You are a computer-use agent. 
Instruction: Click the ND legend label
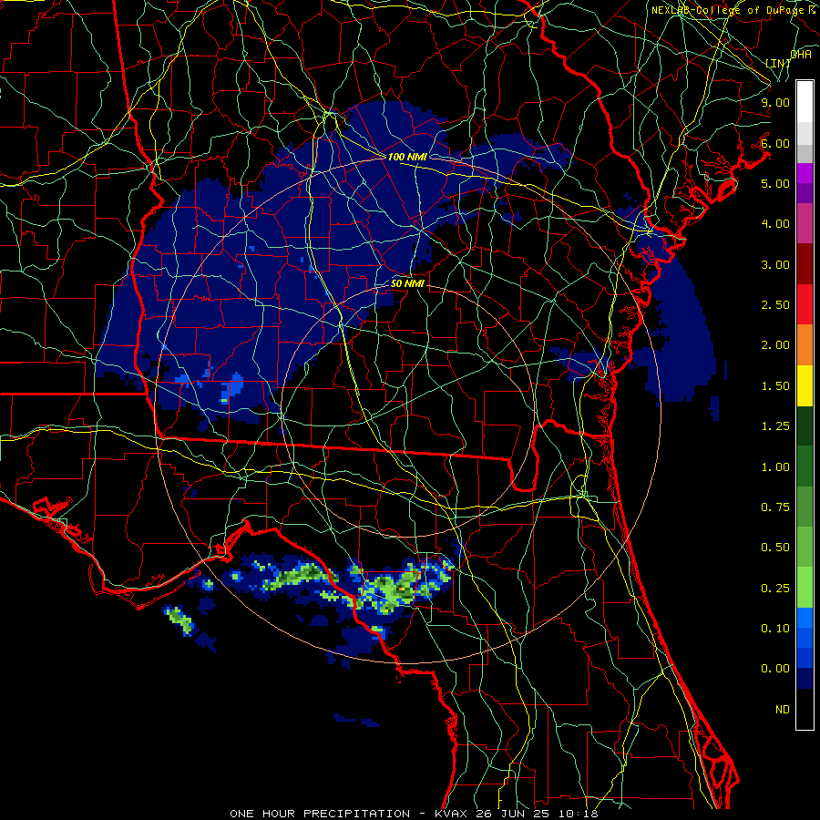[783, 710]
